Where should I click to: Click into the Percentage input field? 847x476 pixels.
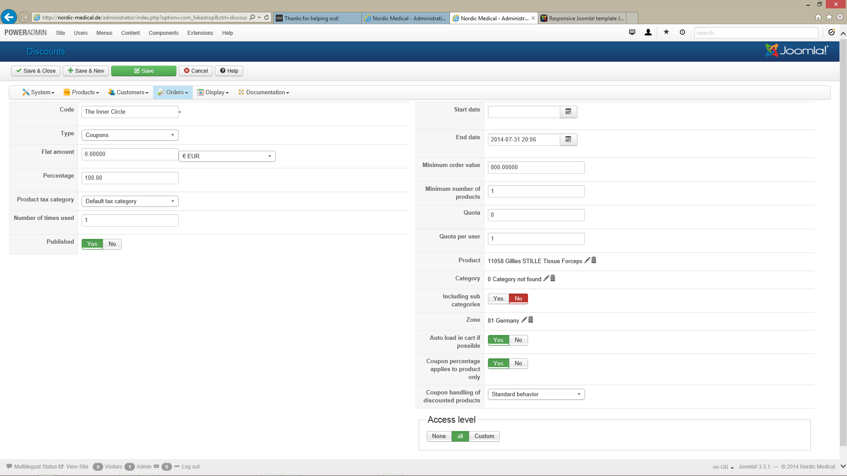[130, 178]
